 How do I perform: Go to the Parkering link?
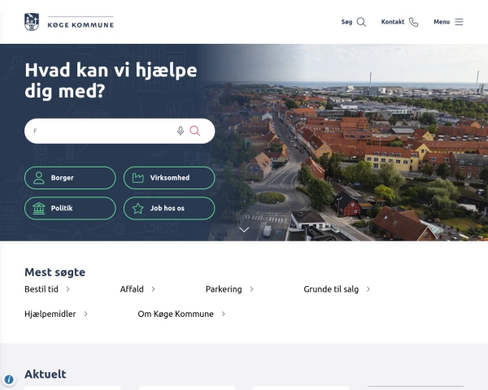pos(224,289)
